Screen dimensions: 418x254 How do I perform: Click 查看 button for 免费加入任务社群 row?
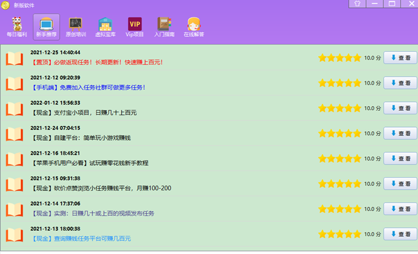[x=401, y=83]
